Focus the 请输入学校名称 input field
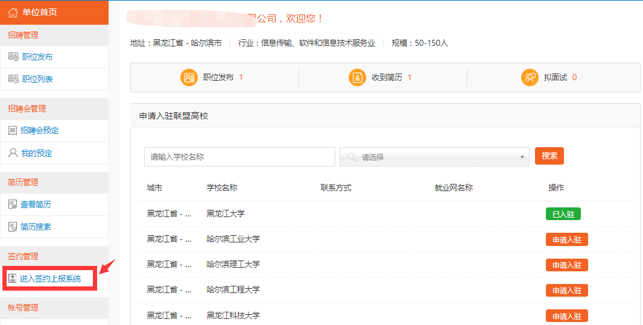Screen dimensions: 643x325 [239, 157]
